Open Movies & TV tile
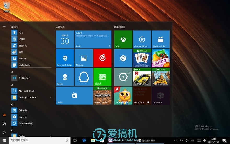Screen dimensions: 230x144 [x=160, y=40]
